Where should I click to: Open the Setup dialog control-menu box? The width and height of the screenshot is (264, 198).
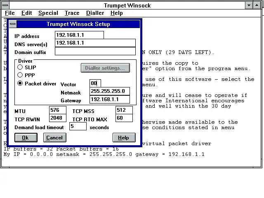point(13,24)
